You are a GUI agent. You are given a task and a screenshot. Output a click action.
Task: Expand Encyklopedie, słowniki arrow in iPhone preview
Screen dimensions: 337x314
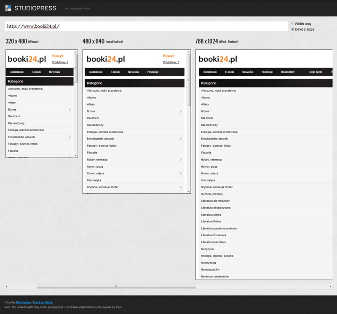tap(70, 137)
